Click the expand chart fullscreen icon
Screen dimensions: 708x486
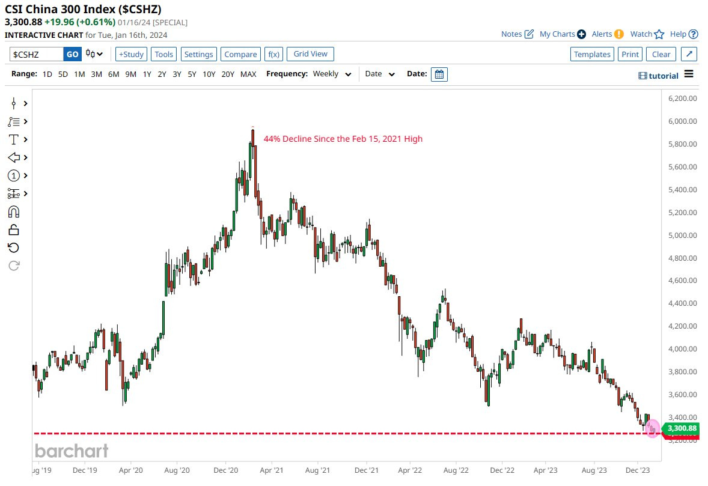pyautogui.click(x=689, y=54)
